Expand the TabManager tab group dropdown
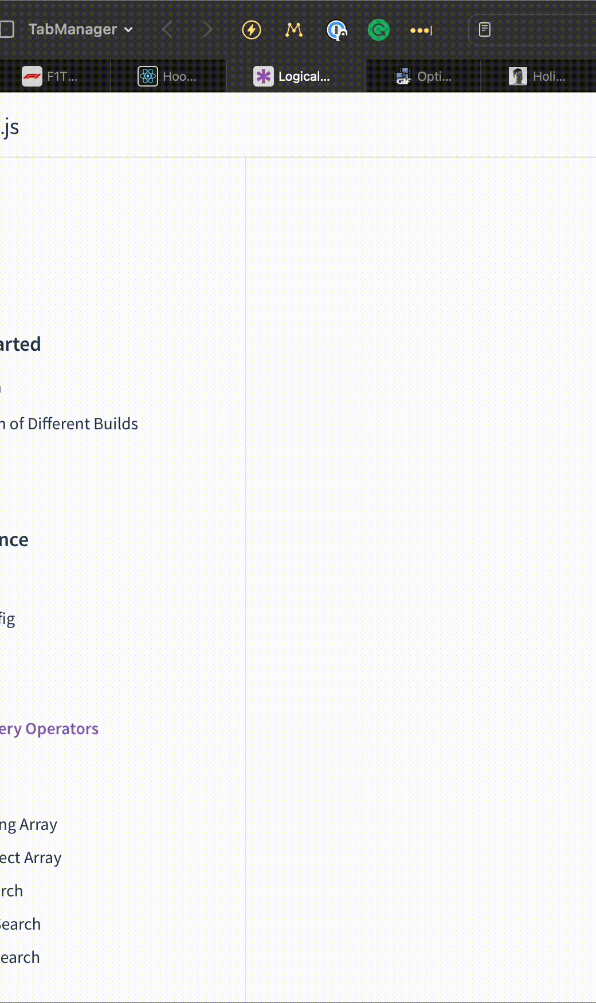 coord(81,29)
